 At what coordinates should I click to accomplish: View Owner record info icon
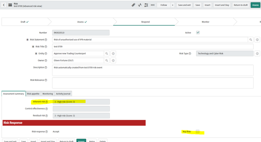113,61
